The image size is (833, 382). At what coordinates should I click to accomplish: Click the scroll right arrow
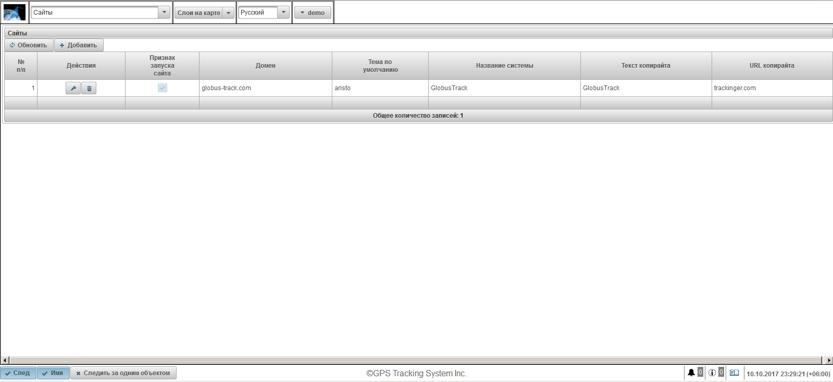click(829, 360)
